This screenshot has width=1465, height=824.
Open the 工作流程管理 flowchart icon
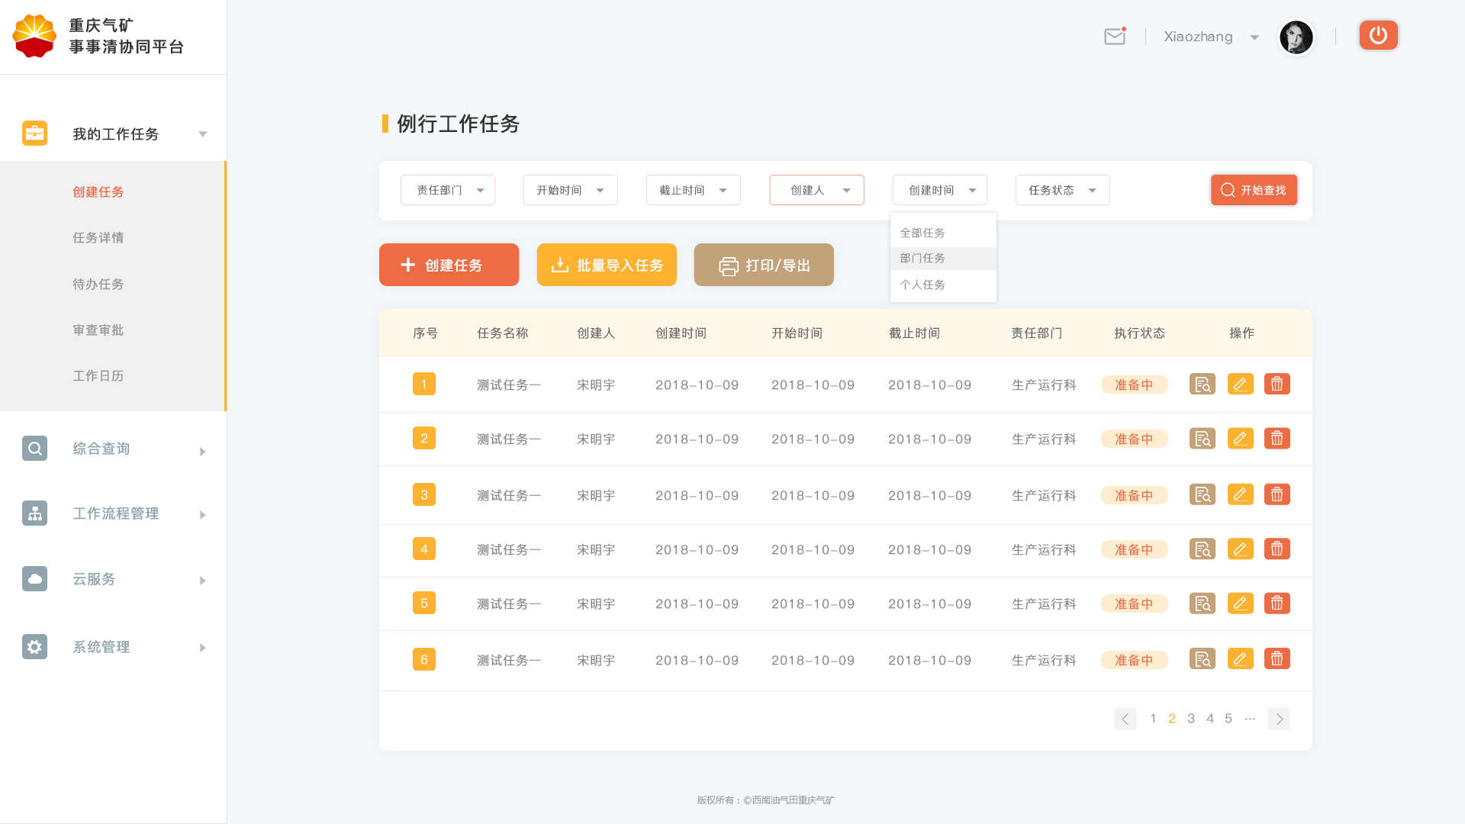[x=34, y=513]
